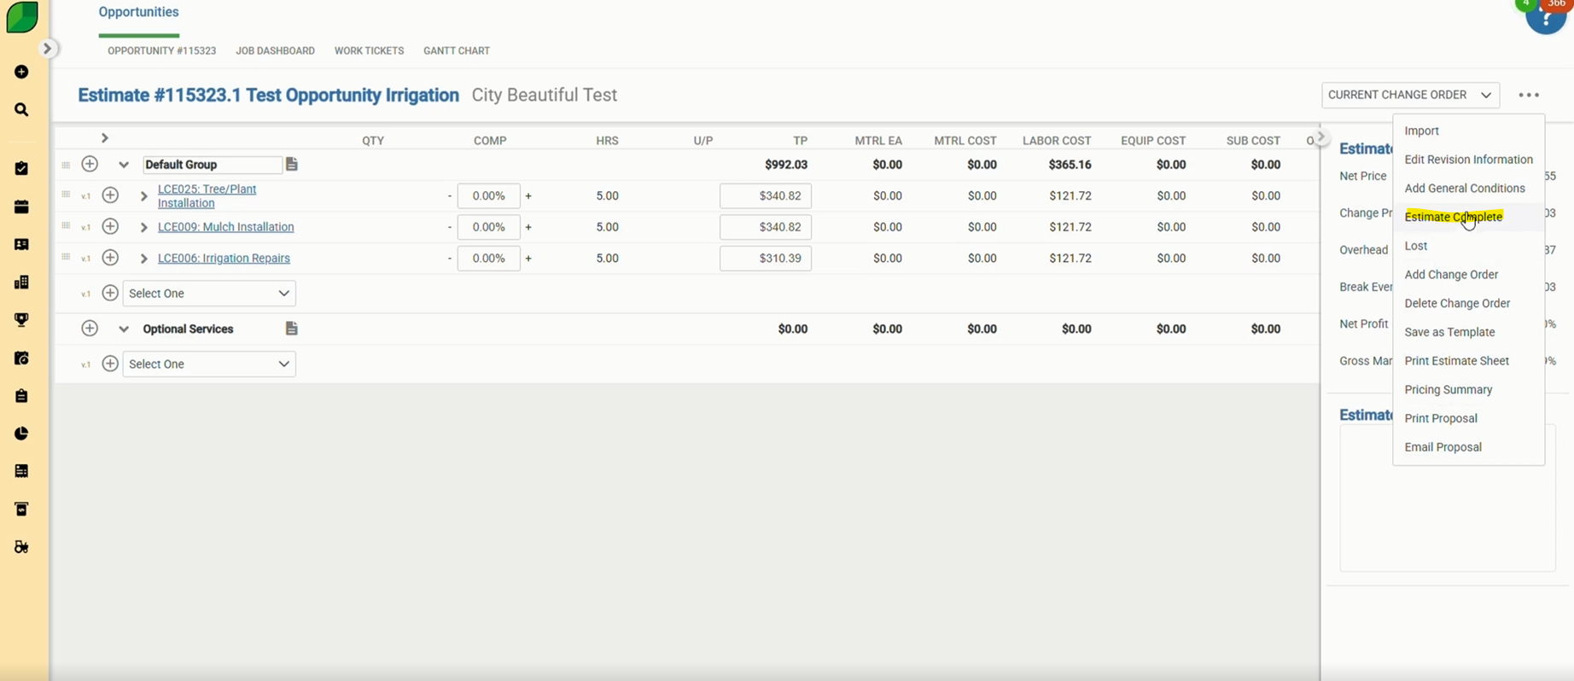Click the note icon beside Default Group
The height and width of the screenshot is (681, 1574).
292,164
